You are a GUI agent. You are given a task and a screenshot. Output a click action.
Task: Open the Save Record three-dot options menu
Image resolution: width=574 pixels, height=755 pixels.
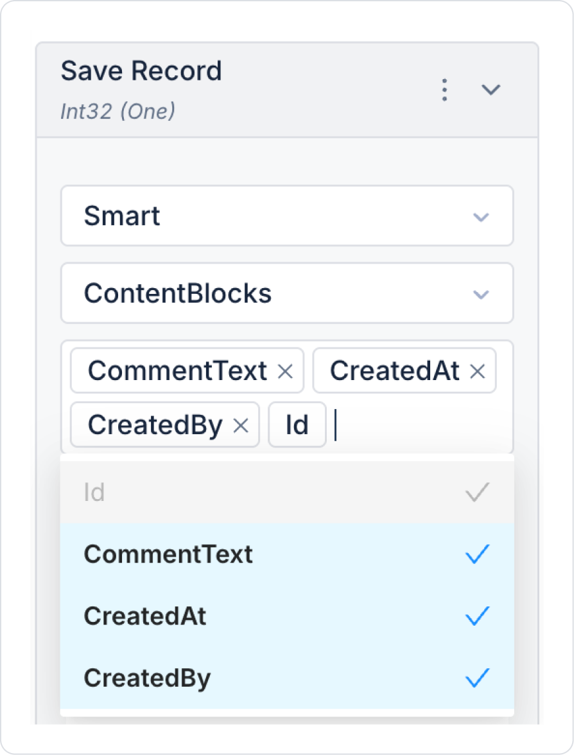click(444, 90)
